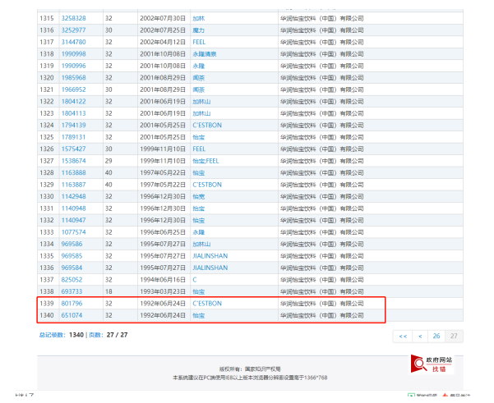The image size is (494, 403).
Task: Click trademark name C in row 1337
Action: pos(194,279)
